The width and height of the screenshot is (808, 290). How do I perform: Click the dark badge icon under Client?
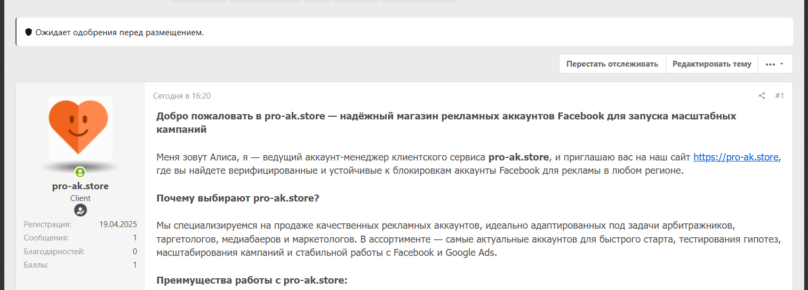pos(80,210)
